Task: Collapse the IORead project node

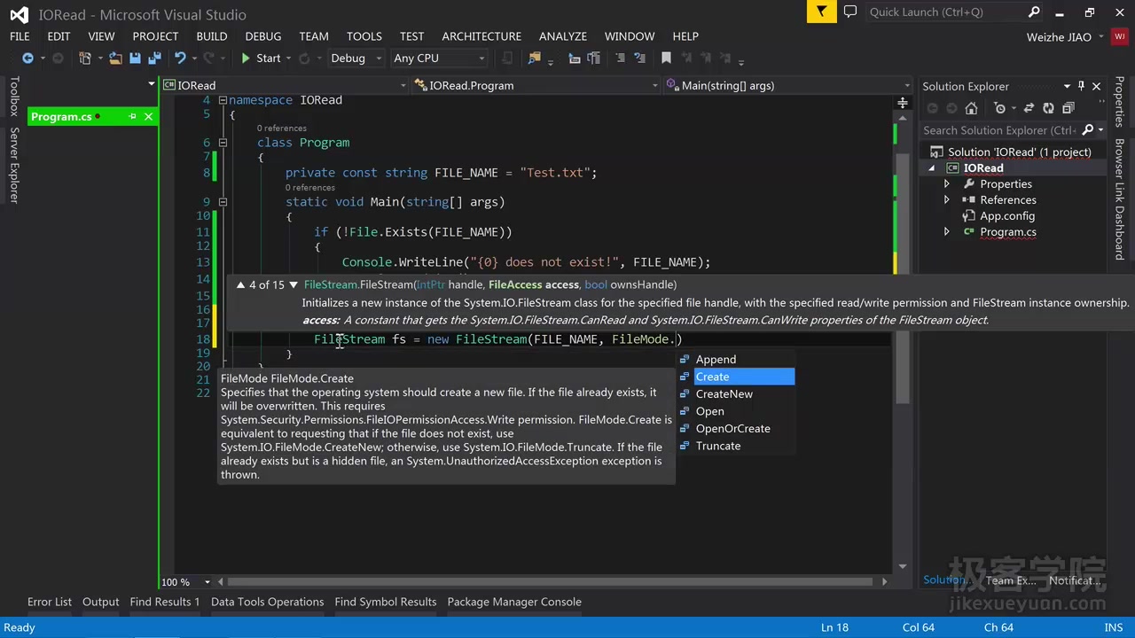Action: click(x=932, y=168)
